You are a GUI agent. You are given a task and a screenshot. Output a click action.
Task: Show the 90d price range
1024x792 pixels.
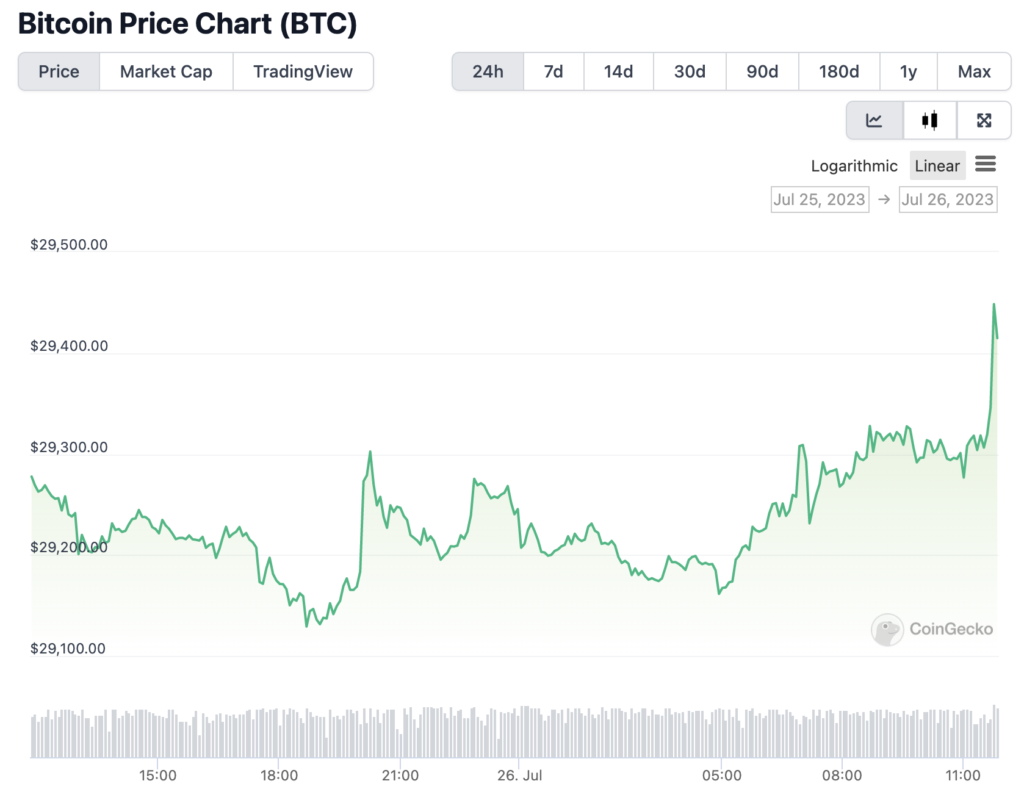[762, 71]
